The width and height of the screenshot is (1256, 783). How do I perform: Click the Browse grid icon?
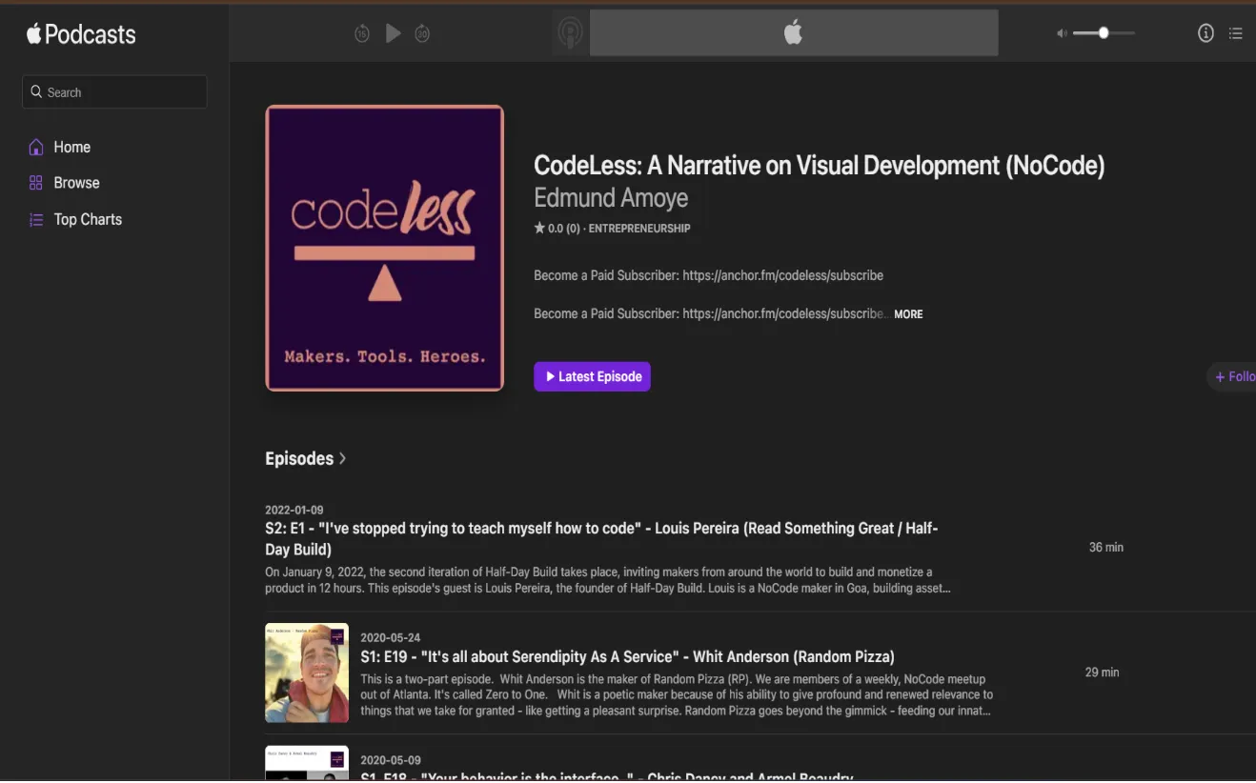[36, 183]
